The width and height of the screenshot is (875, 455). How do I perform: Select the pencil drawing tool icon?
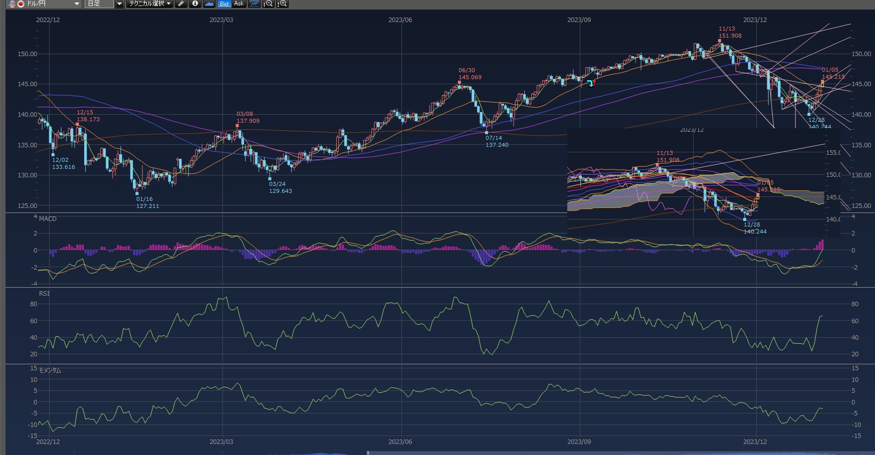181,4
